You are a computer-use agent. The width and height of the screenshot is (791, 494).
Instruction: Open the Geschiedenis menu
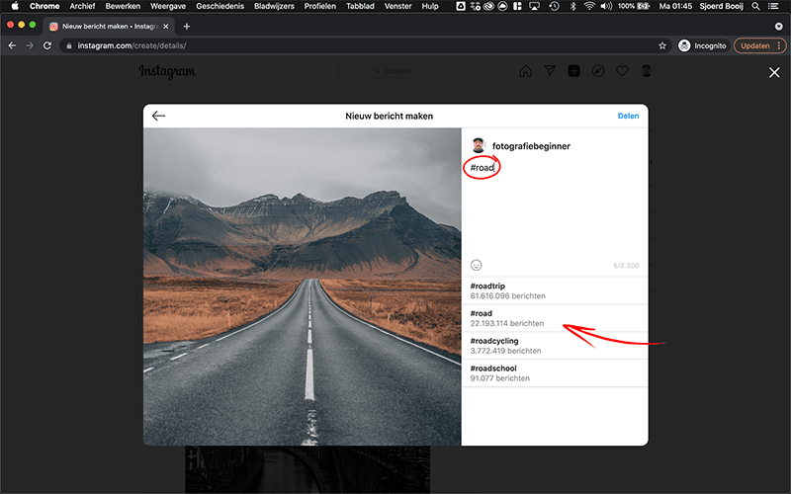pos(220,6)
